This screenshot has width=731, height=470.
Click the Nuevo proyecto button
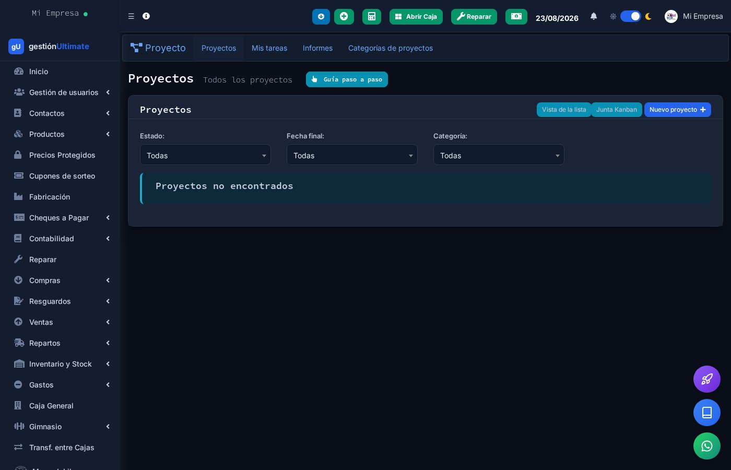click(x=678, y=110)
